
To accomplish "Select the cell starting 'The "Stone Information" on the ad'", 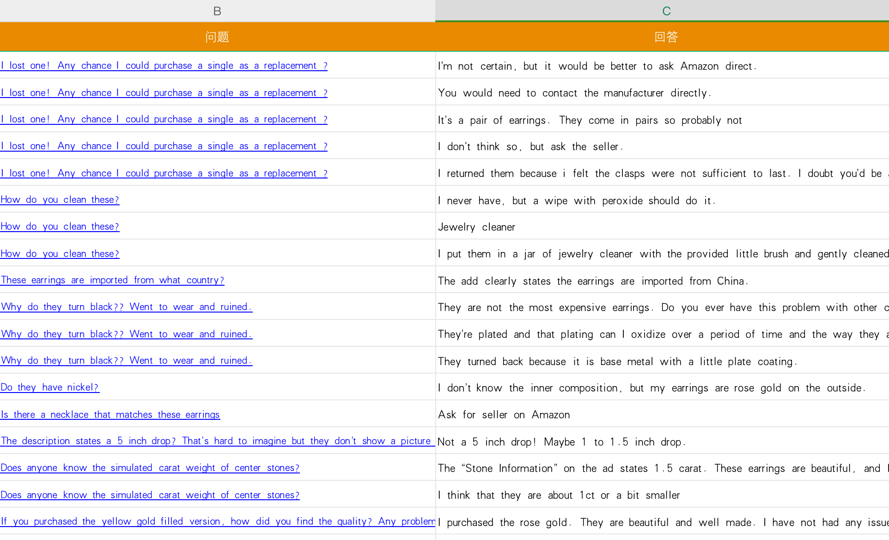I will [662, 467].
